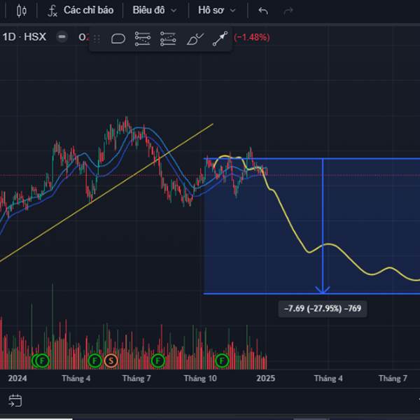Click the (-1.48%) change value
This screenshot has width=420, height=420.
tap(251, 37)
